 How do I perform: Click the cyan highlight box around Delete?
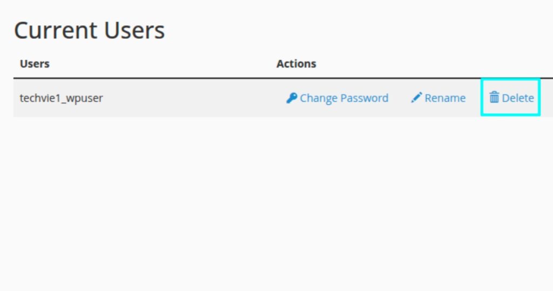pos(510,81)
